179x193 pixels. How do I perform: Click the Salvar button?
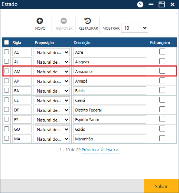click(x=161, y=186)
